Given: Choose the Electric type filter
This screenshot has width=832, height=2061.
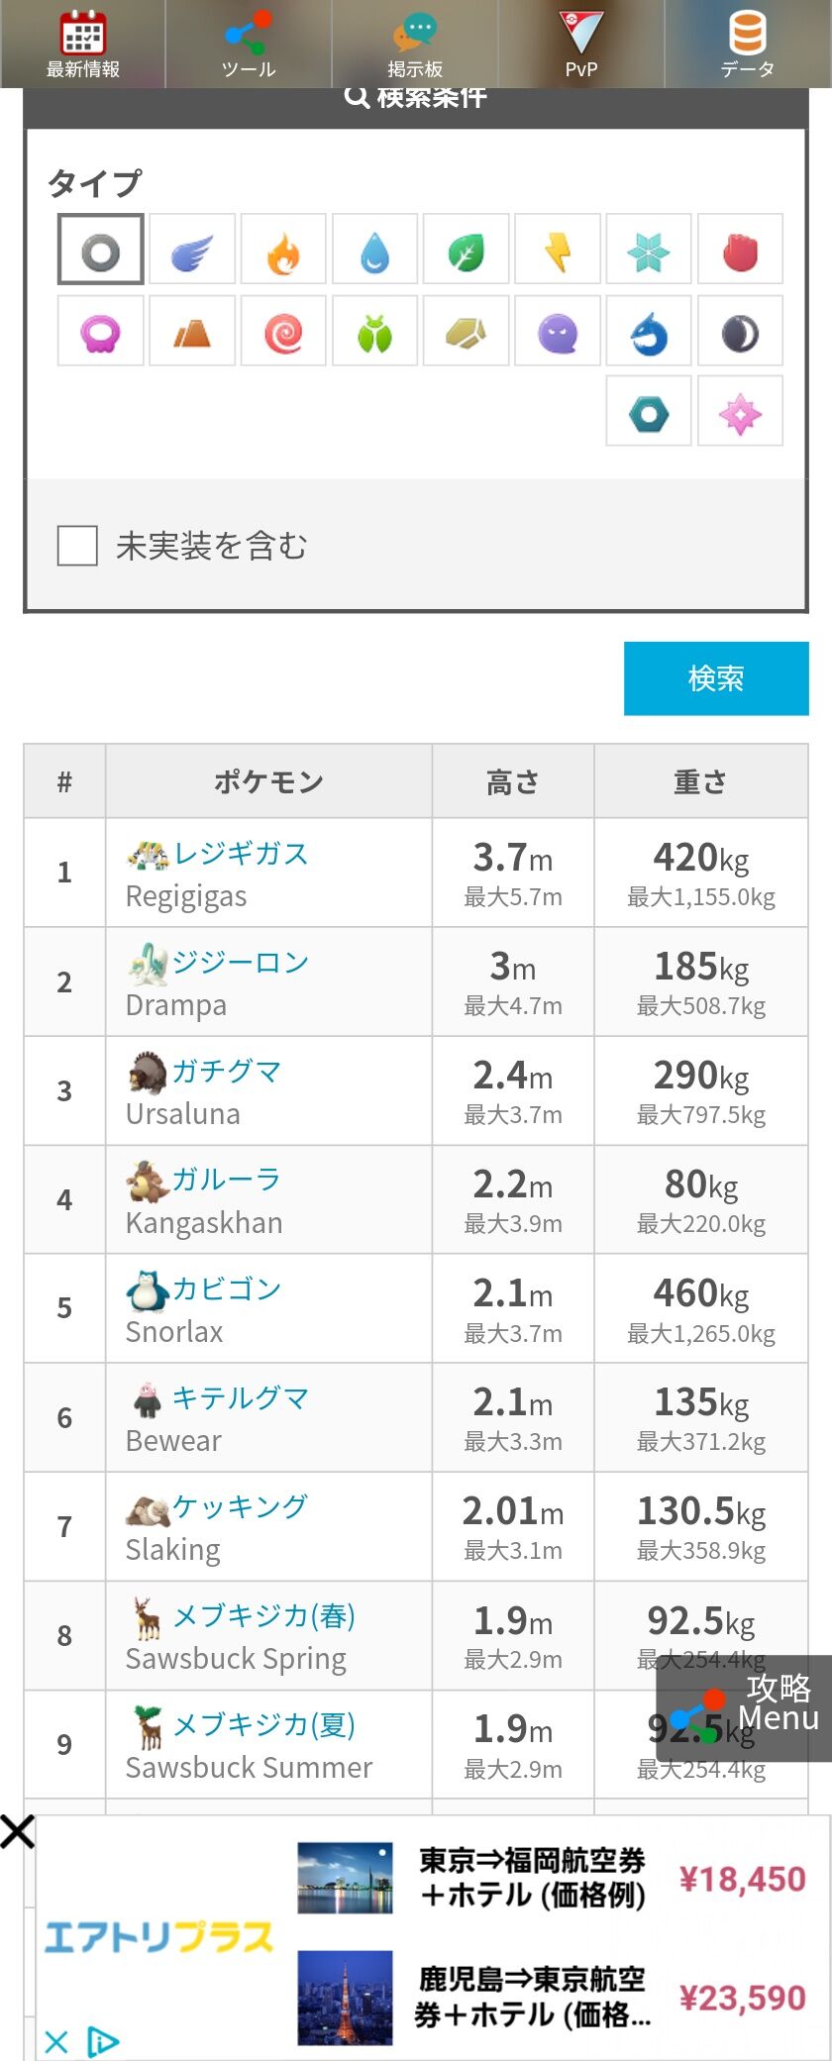Looking at the screenshot, I should pyautogui.click(x=558, y=250).
